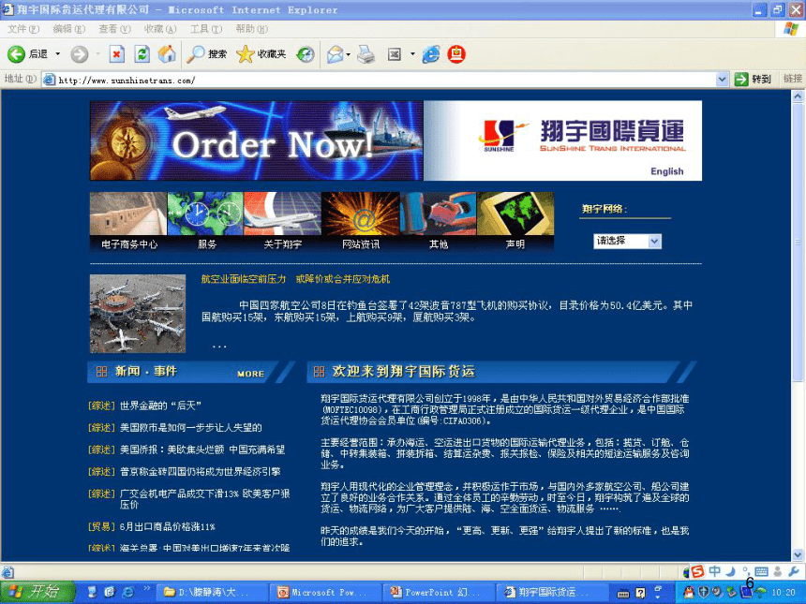The width and height of the screenshot is (806, 604).
Task: Open the Search (搜索) toolbar button
Action: (206, 54)
